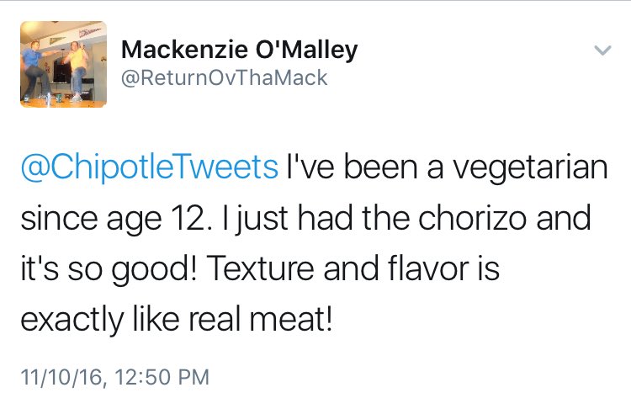Open the Mackenzie O'Malley display name
The width and height of the screenshot is (631, 414).
(240, 50)
